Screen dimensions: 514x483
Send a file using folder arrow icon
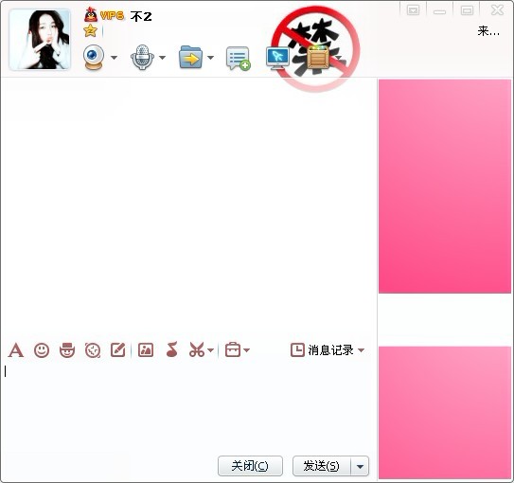[x=190, y=57]
